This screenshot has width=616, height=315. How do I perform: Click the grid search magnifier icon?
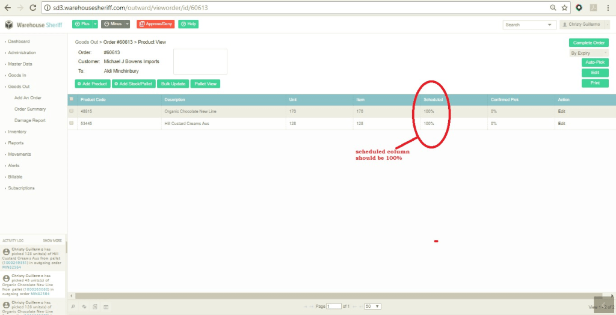coord(73,307)
